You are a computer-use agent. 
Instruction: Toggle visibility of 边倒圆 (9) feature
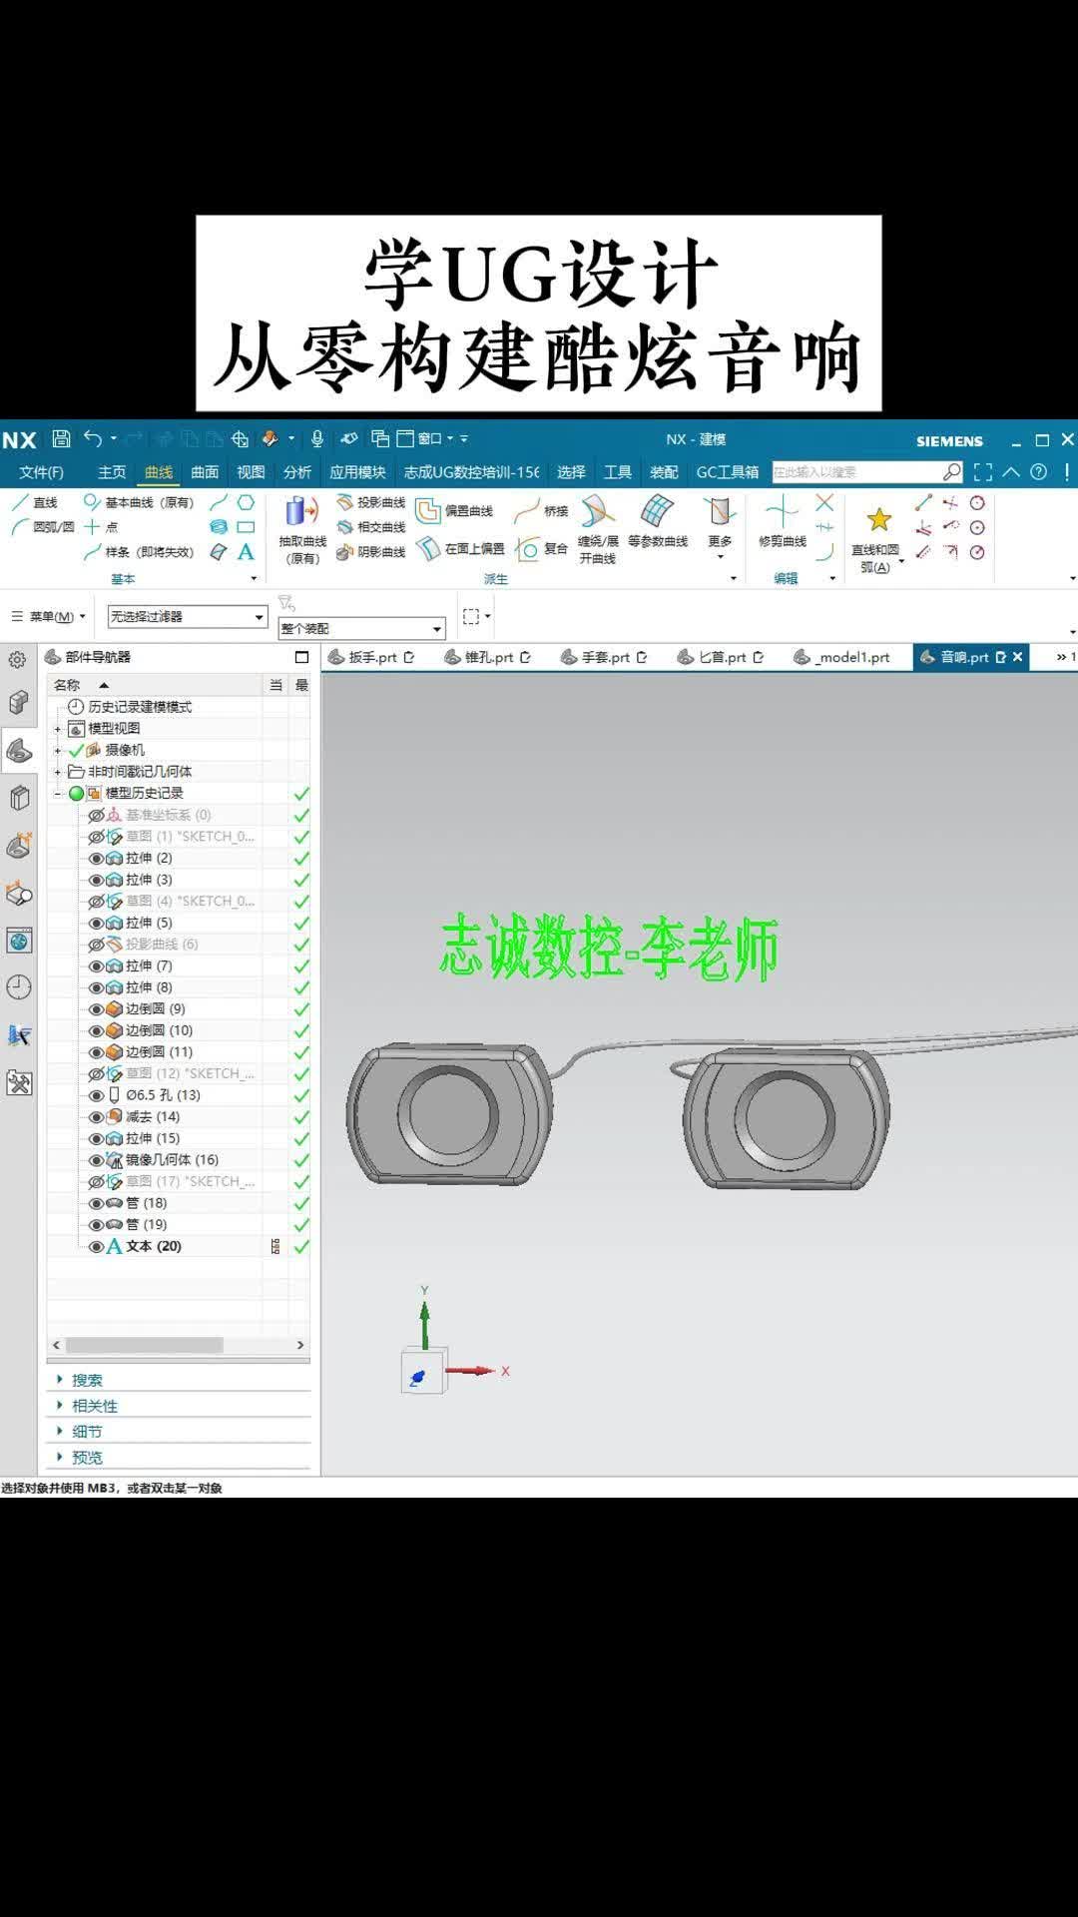tap(97, 1009)
